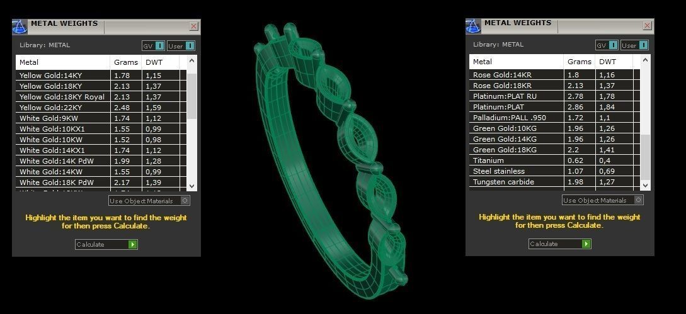Select Platinum:PLAT RU row
Screen dimensions: 686x314
[x=555, y=96]
